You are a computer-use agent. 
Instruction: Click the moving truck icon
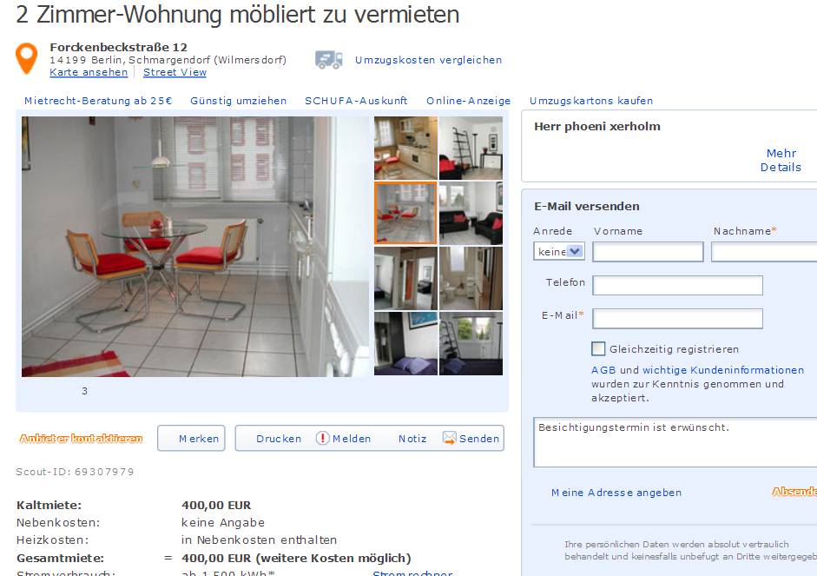point(329,60)
